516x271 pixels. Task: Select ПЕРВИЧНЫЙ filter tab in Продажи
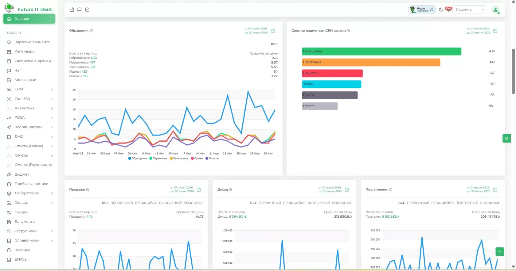coord(122,203)
